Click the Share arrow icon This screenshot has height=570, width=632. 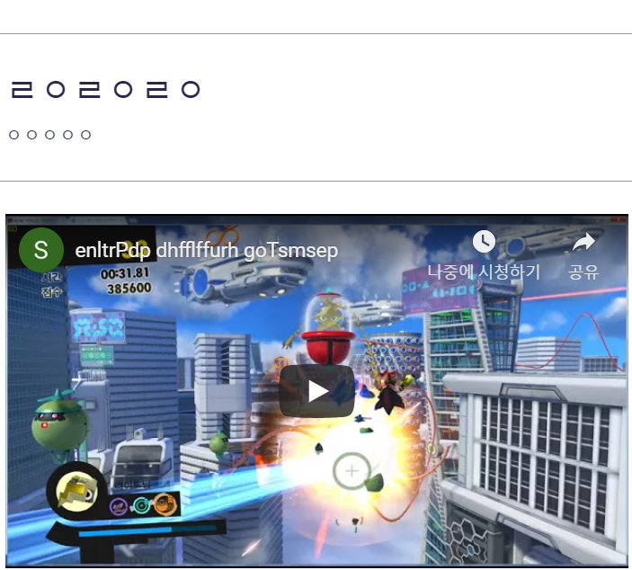tap(583, 242)
